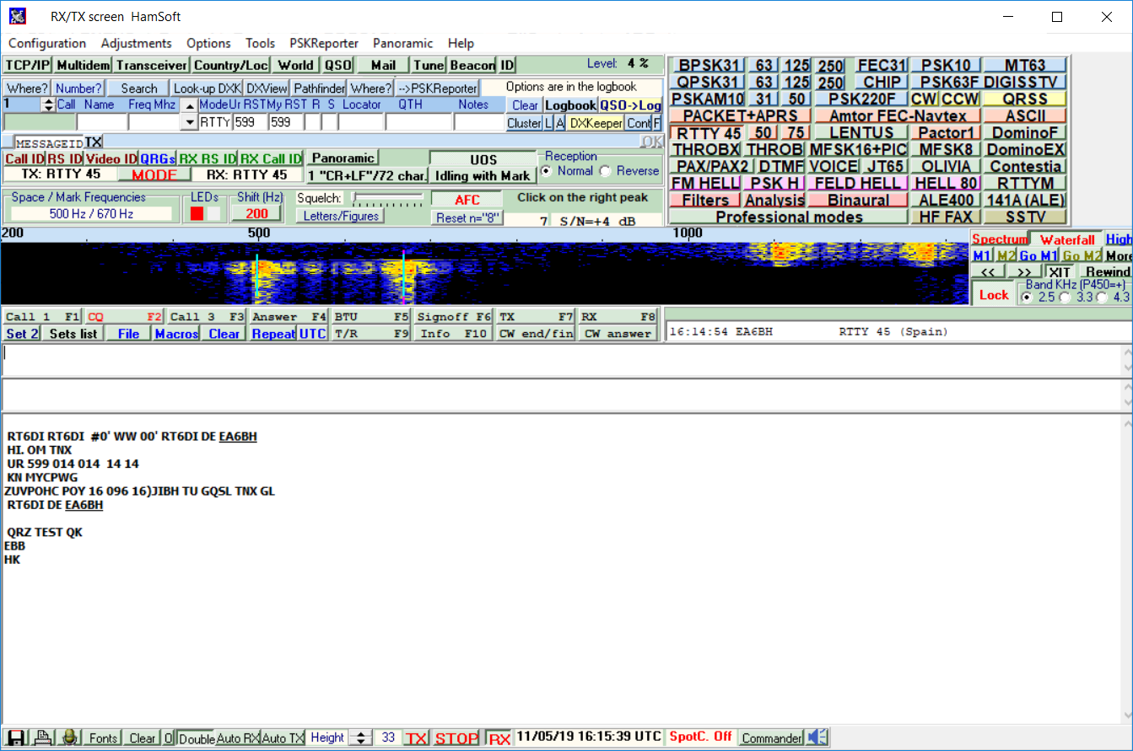The image size is (1133, 751).
Task: Toggle Double display mode
Action: (x=197, y=738)
